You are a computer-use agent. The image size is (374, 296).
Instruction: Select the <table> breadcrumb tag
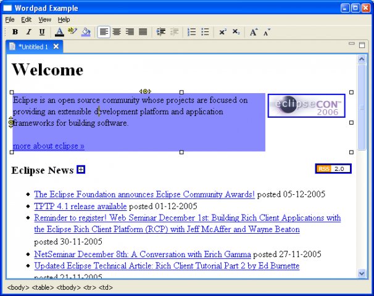(43, 287)
